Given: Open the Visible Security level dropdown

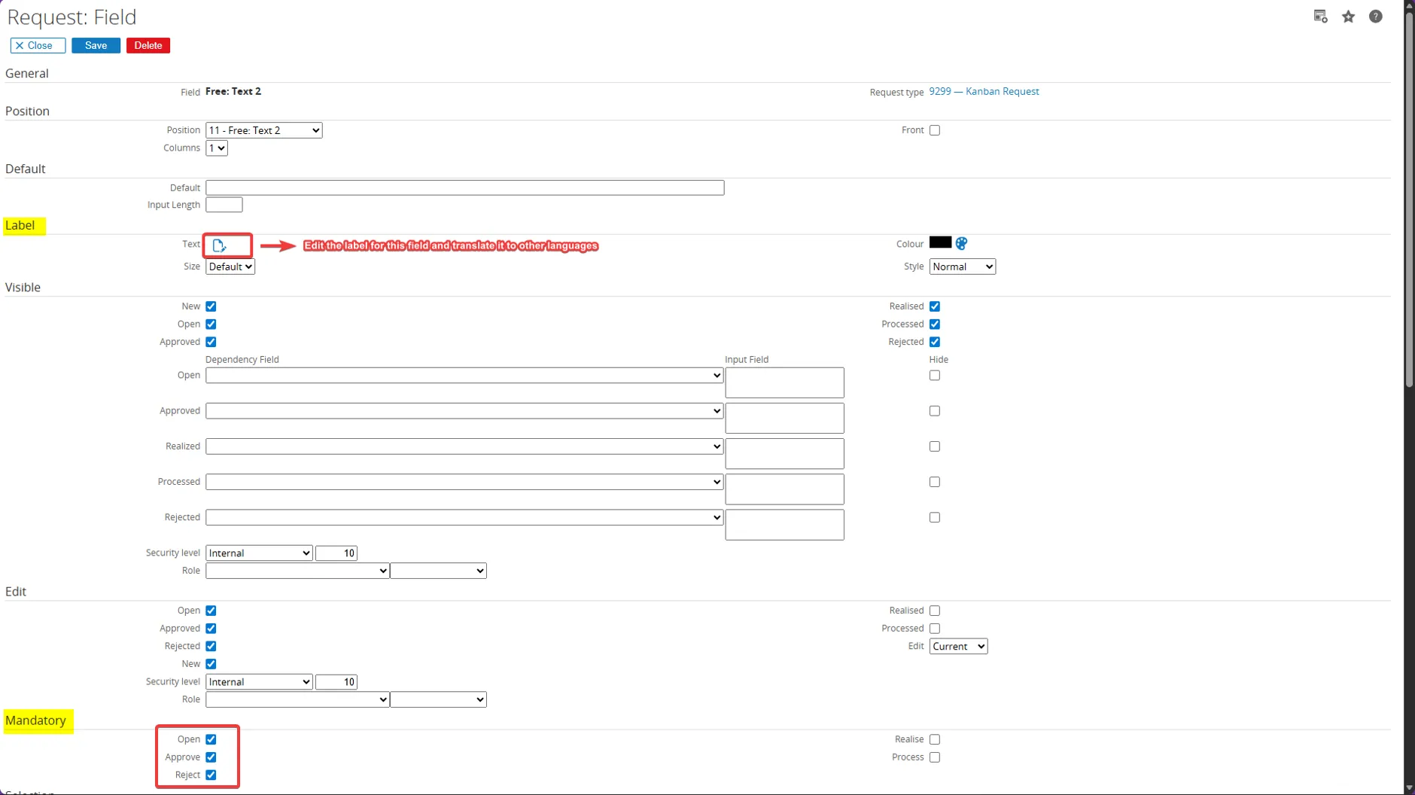Looking at the screenshot, I should [258, 553].
